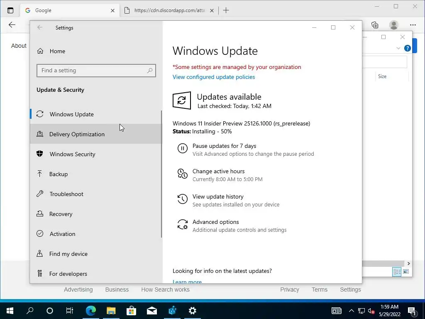Select Delivery Optimization in sidebar
The height and width of the screenshot is (319, 425).
click(96, 134)
